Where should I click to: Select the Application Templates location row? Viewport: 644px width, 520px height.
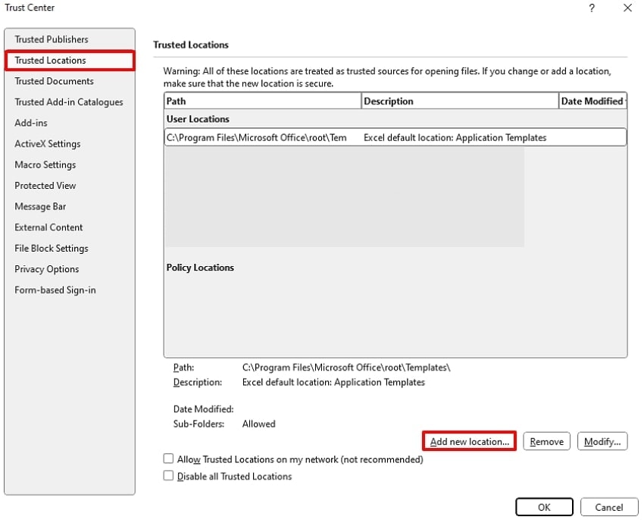click(x=395, y=138)
